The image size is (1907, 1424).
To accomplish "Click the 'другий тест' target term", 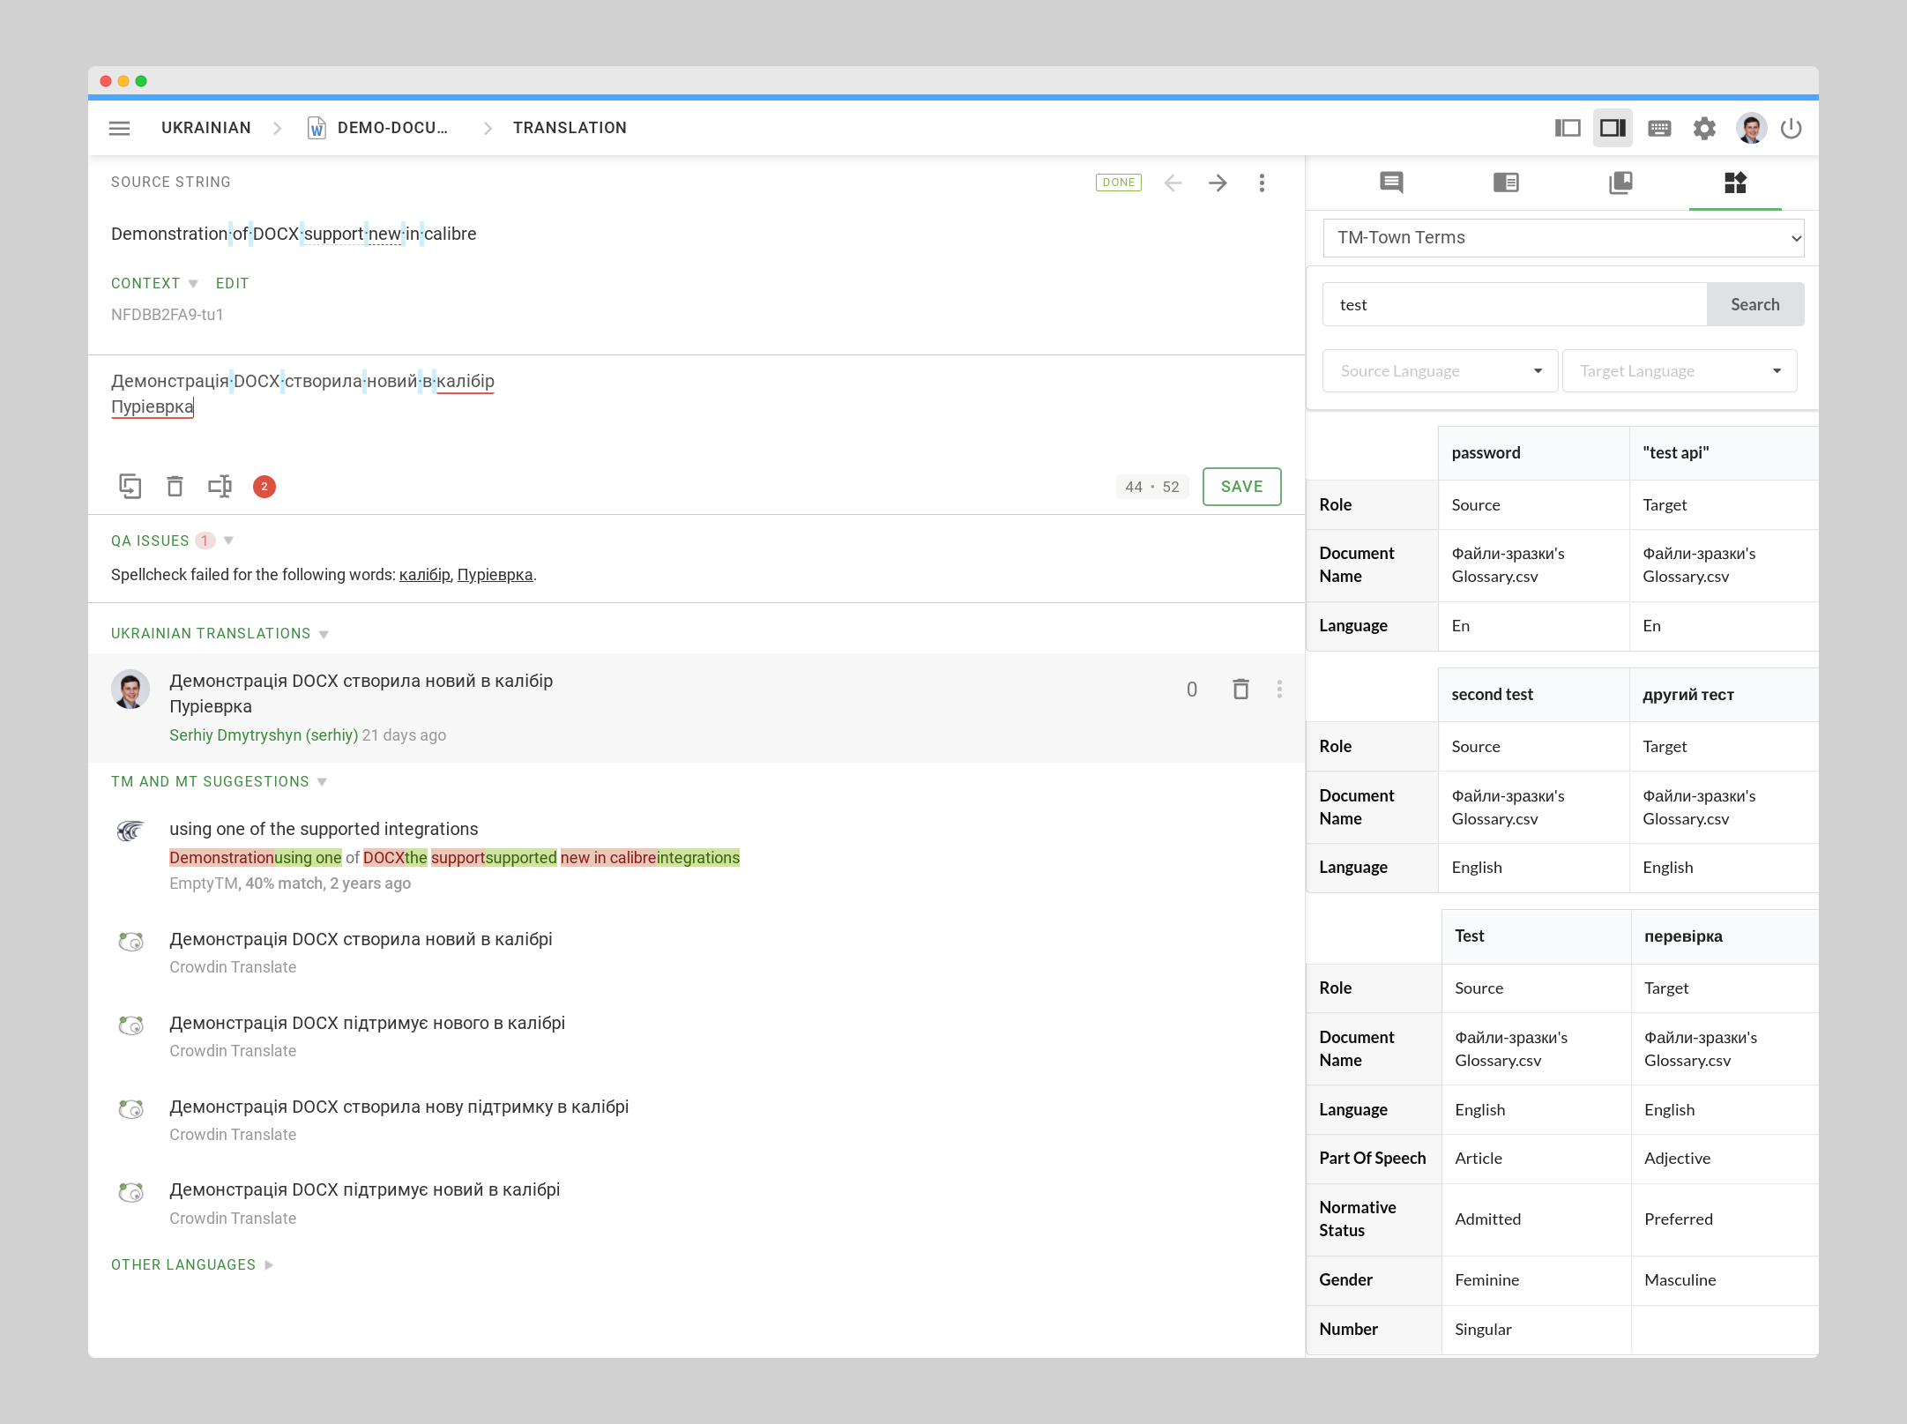I will pyautogui.click(x=1687, y=694).
